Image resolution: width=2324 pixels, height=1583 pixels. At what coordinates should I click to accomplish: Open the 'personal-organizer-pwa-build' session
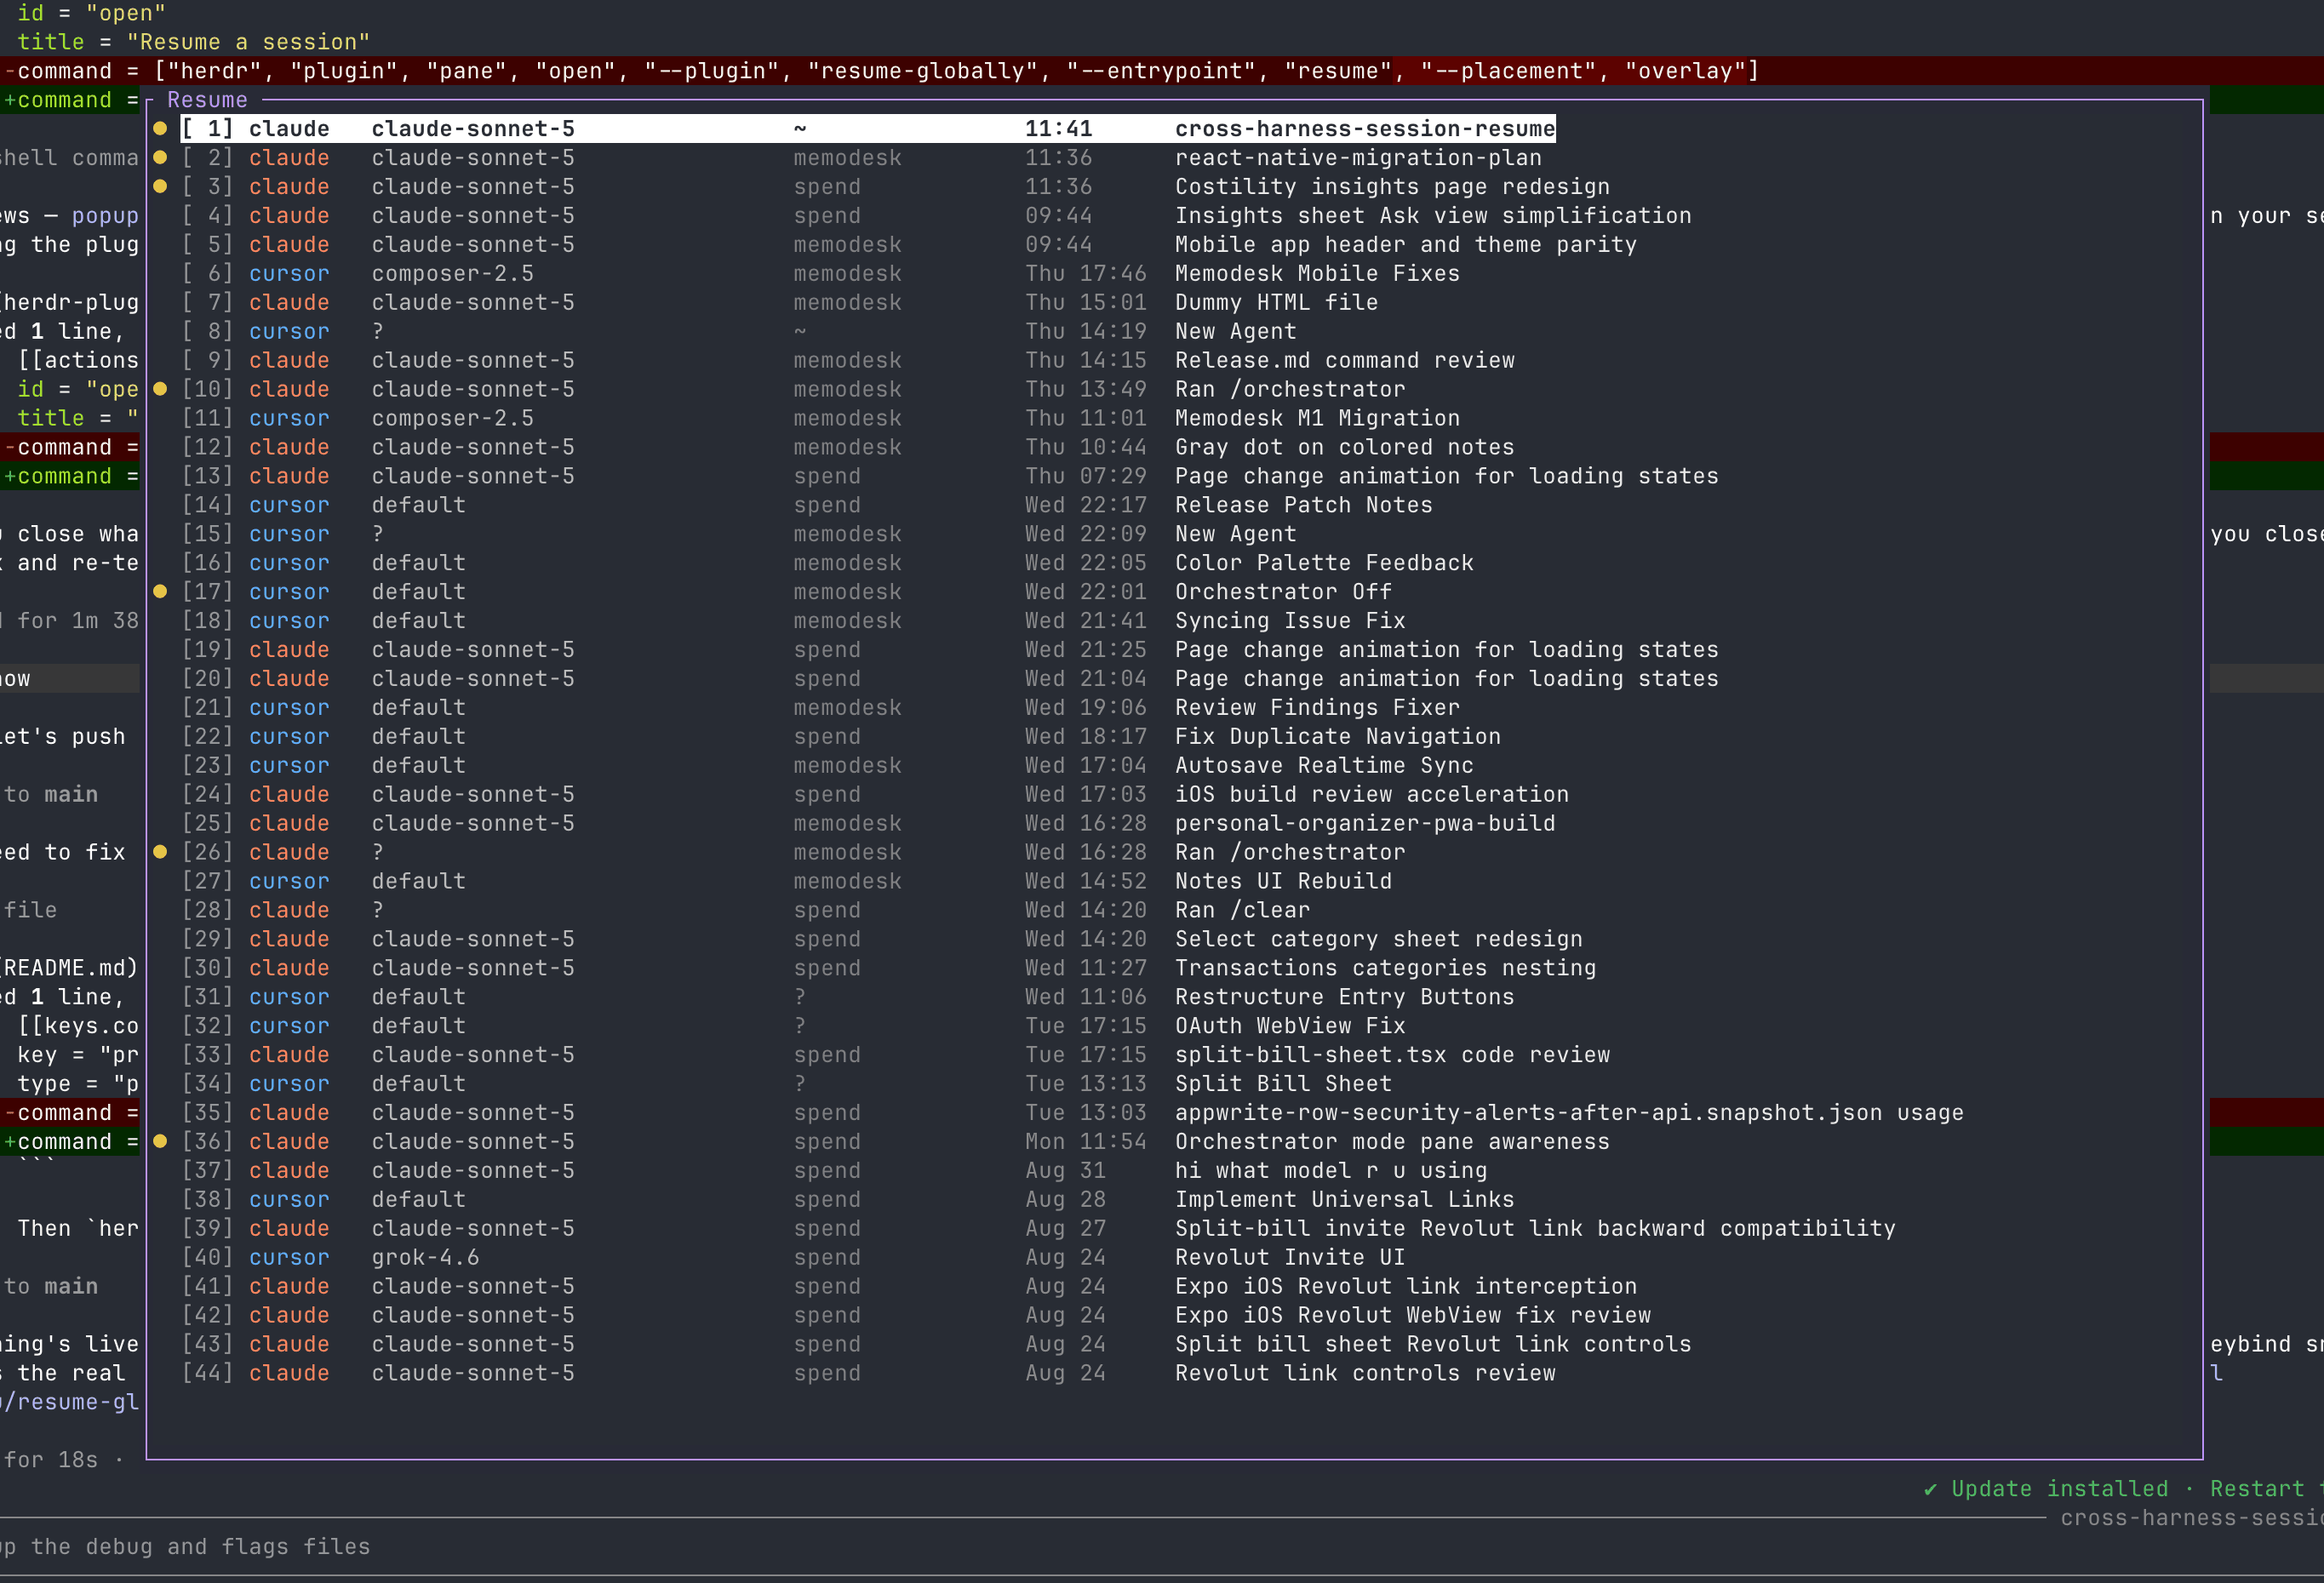click(x=868, y=824)
